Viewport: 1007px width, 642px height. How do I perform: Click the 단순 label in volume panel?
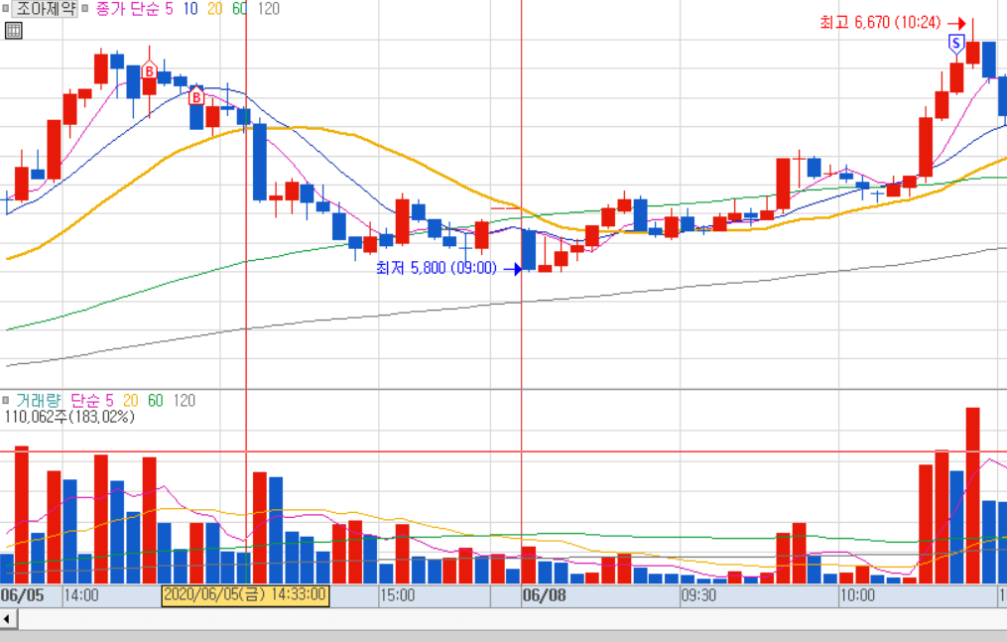(x=84, y=400)
